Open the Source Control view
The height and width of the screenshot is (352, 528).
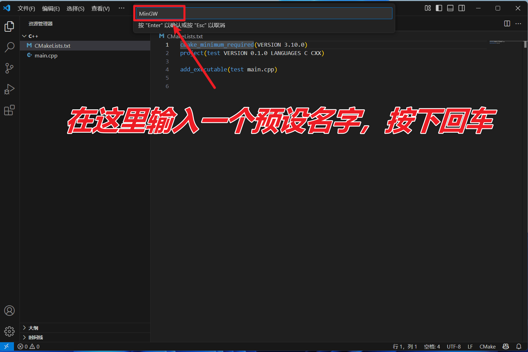(9, 68)
